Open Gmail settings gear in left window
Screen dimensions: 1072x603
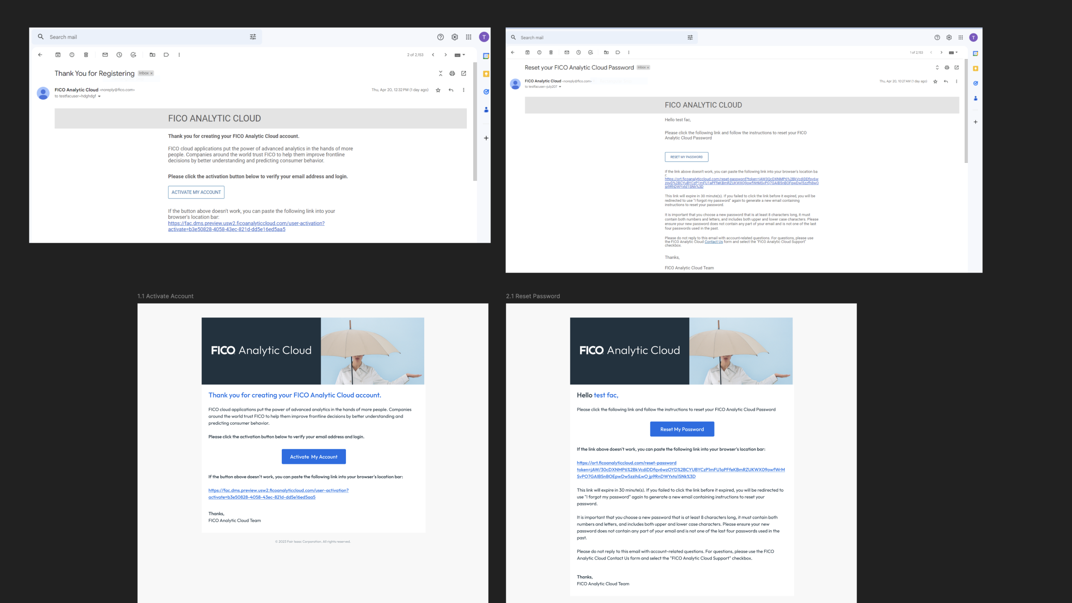(x=455, y=37)
